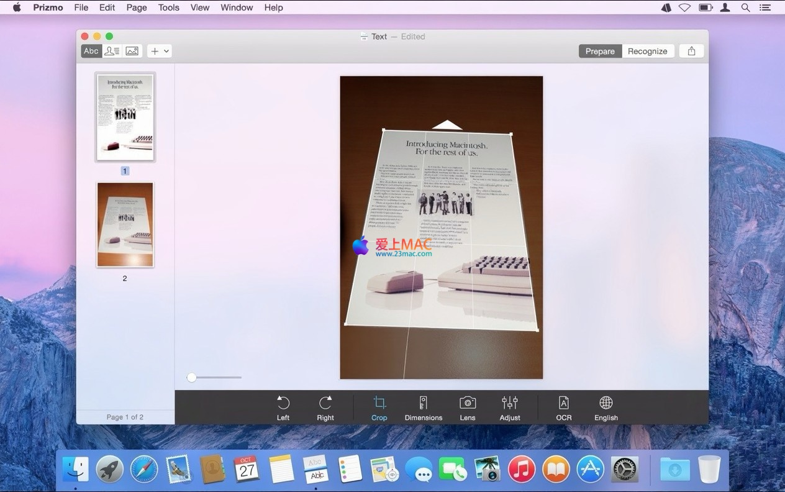Switch to Abc text mode
785x492 pixels.
91,51
